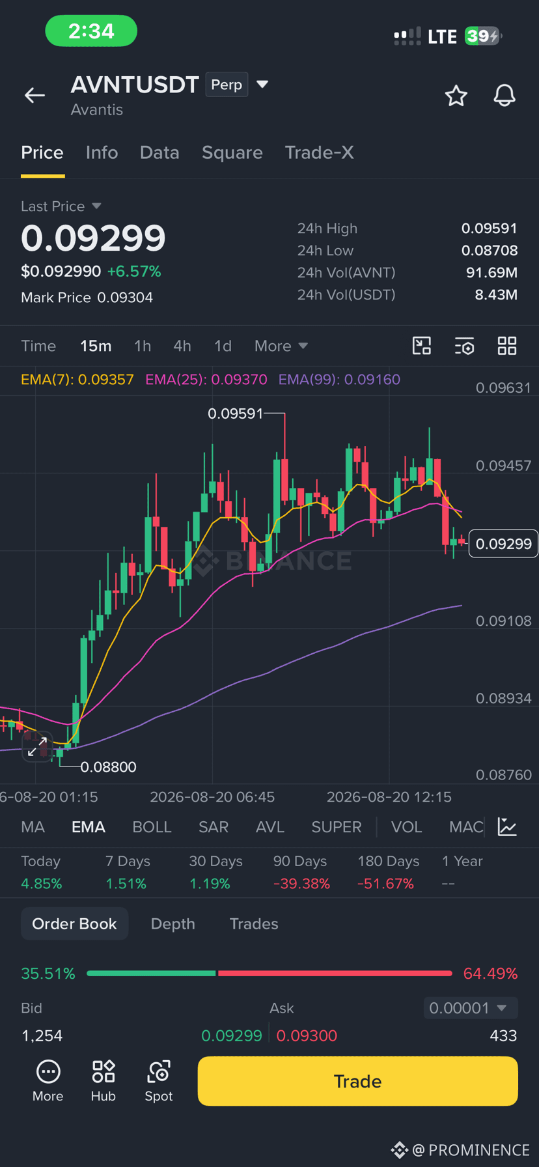Image resolution: width=539 pixels, height=1167 pixels.
Task: Tap the green 2:34 time pill
Action: click(91, 31)
